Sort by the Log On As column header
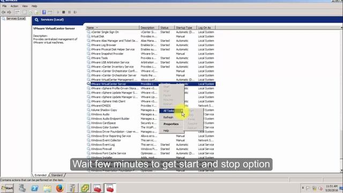Image resolution: width=343 pixels, height=193 pixels. click(x=206, y=28)
